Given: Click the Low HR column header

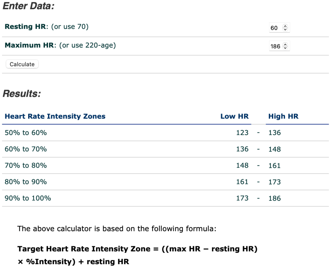Looking at the screenshot, I should (234, 116).
